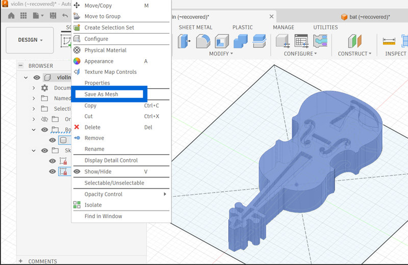Select the Shell tool icon
Viewport: 408px width, 265px height.
pos(222,41)
